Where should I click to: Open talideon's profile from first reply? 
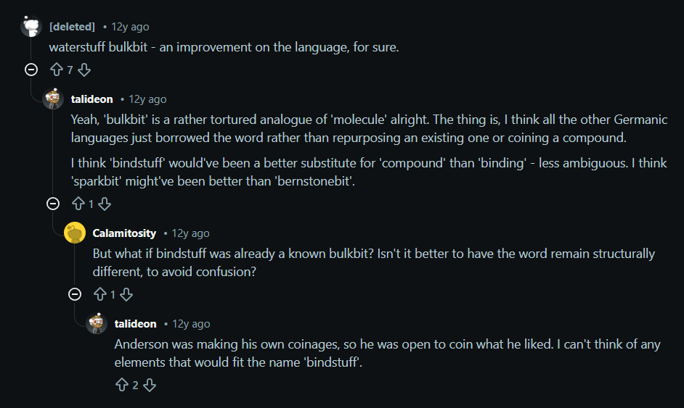coord(91,99)
